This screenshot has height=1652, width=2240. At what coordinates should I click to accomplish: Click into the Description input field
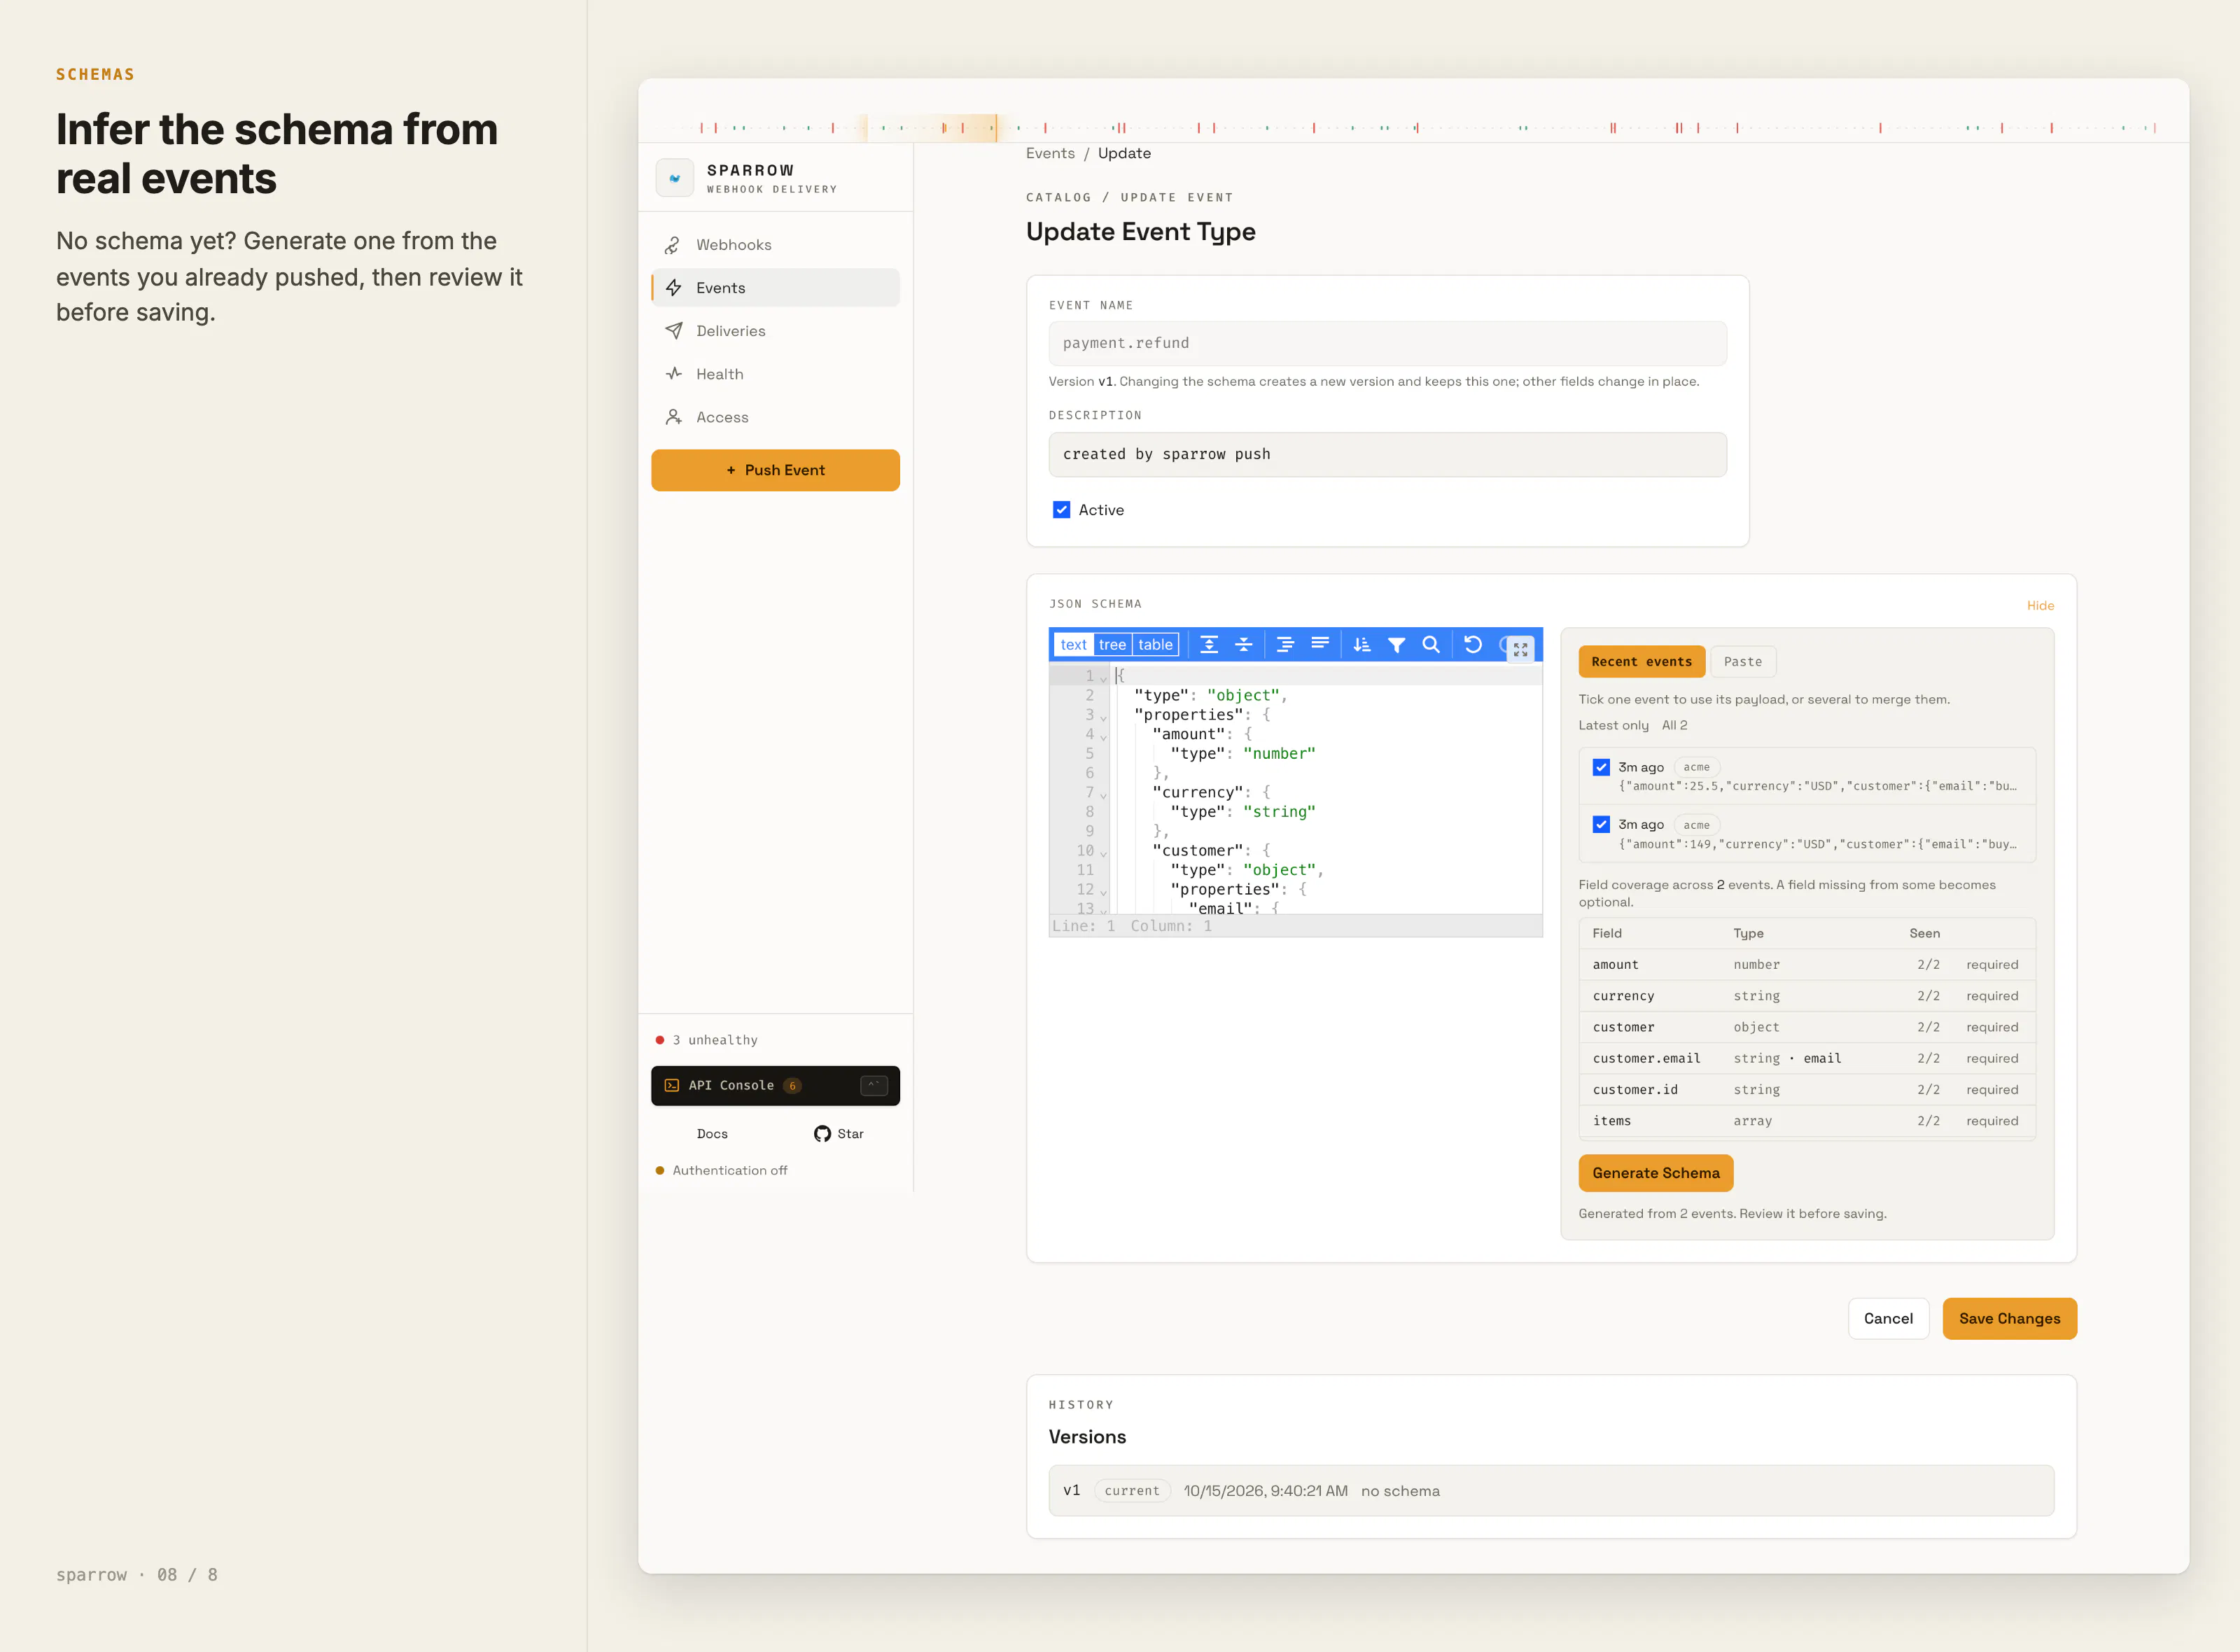(x=1387, y=454)
